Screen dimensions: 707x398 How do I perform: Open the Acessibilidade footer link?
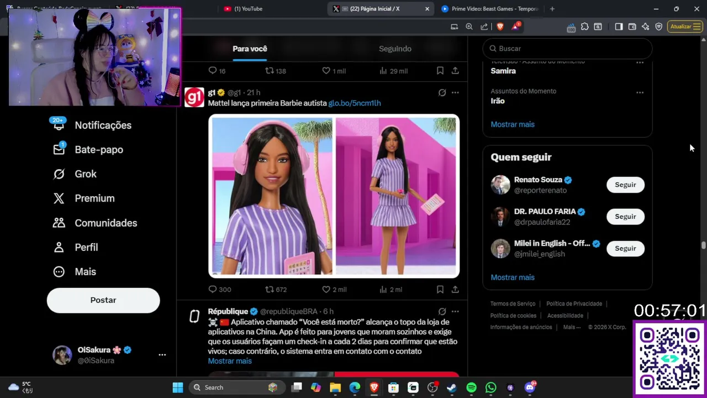click(x=565, y=316)
